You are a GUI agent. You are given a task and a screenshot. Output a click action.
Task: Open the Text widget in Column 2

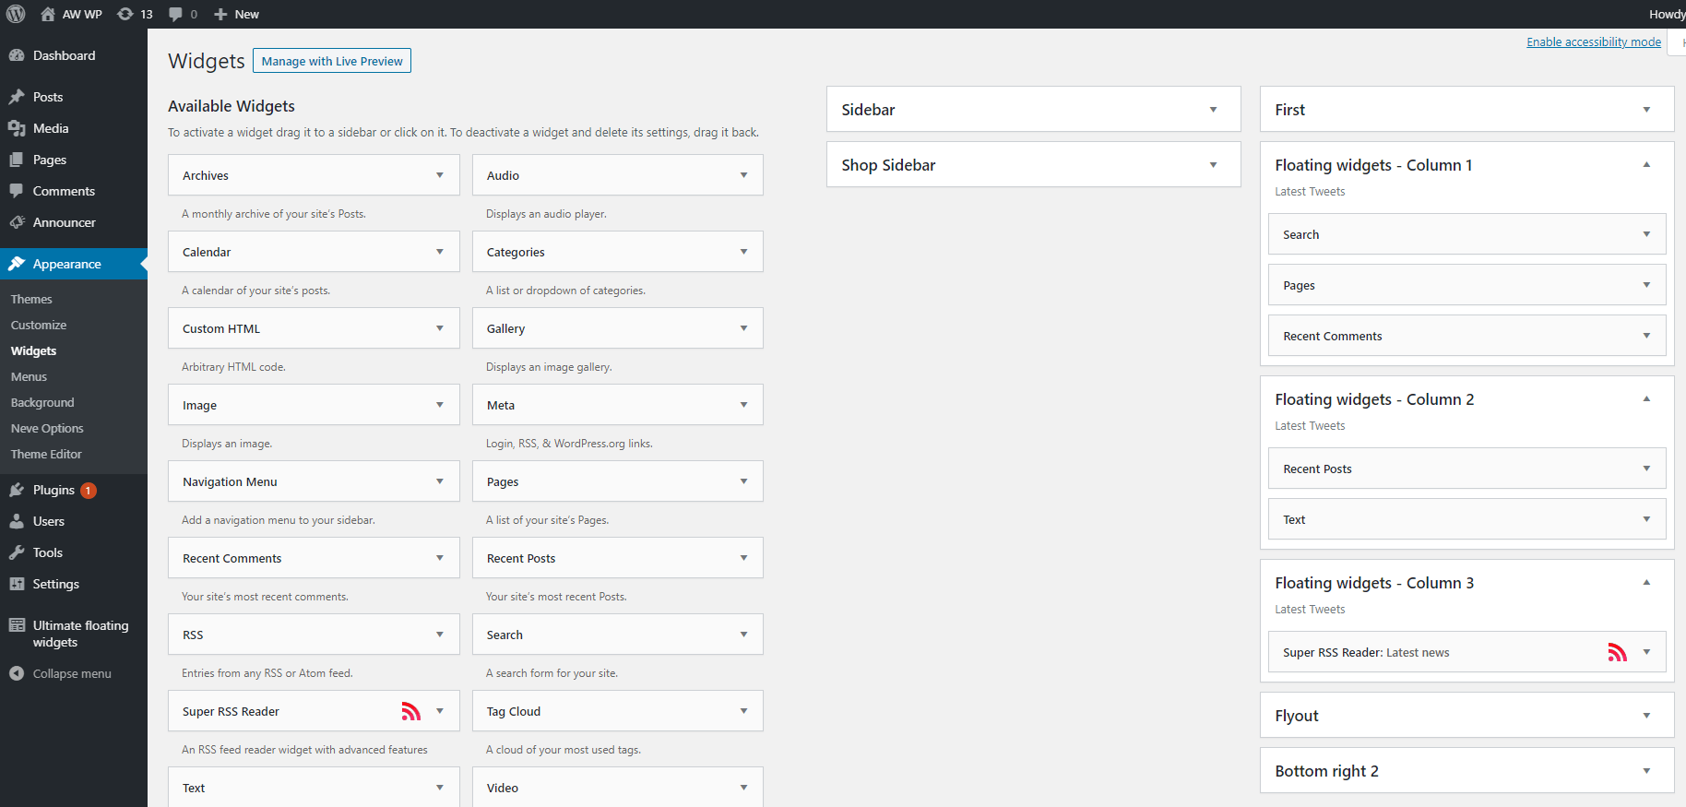pyautogui.click(x=1467, y=519)
